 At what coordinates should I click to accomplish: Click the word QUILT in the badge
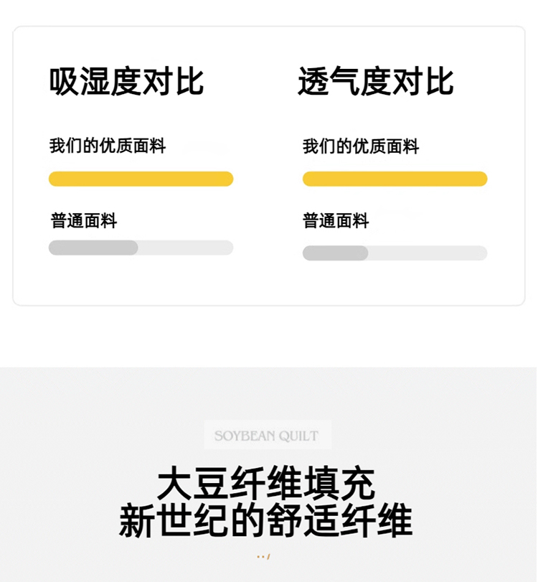[x=299, y=436]
